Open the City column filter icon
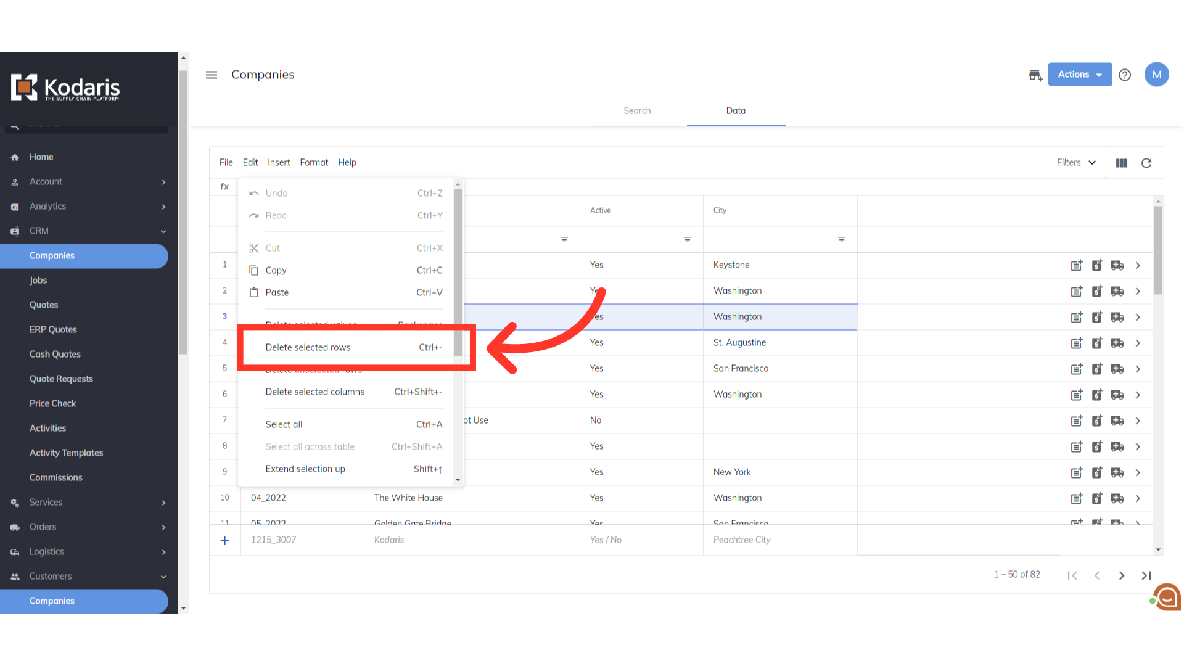 [842, 239]
